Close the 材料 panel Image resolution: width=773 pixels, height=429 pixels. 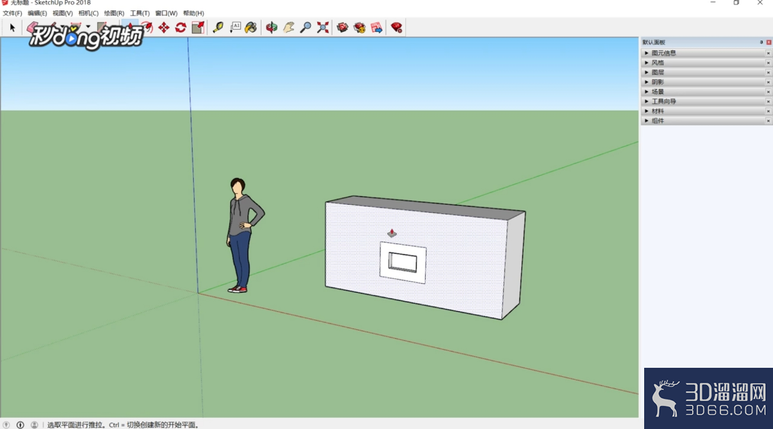768,111
